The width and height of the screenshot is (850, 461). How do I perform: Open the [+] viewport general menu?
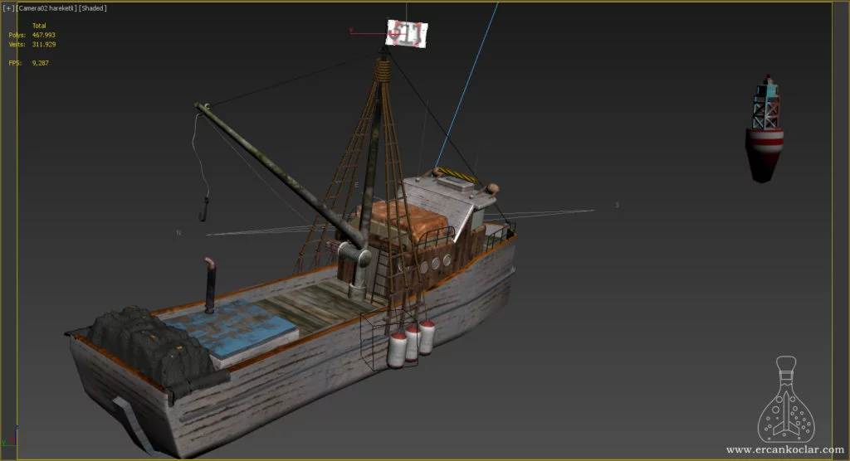[8, 8]
